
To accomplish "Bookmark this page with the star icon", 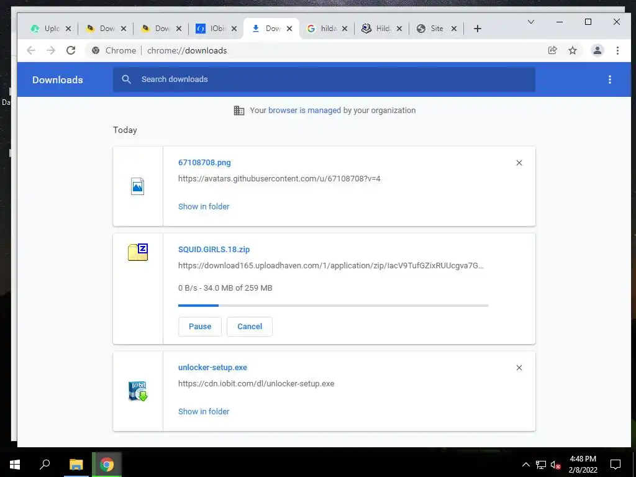I will click(x=572, y=50).
